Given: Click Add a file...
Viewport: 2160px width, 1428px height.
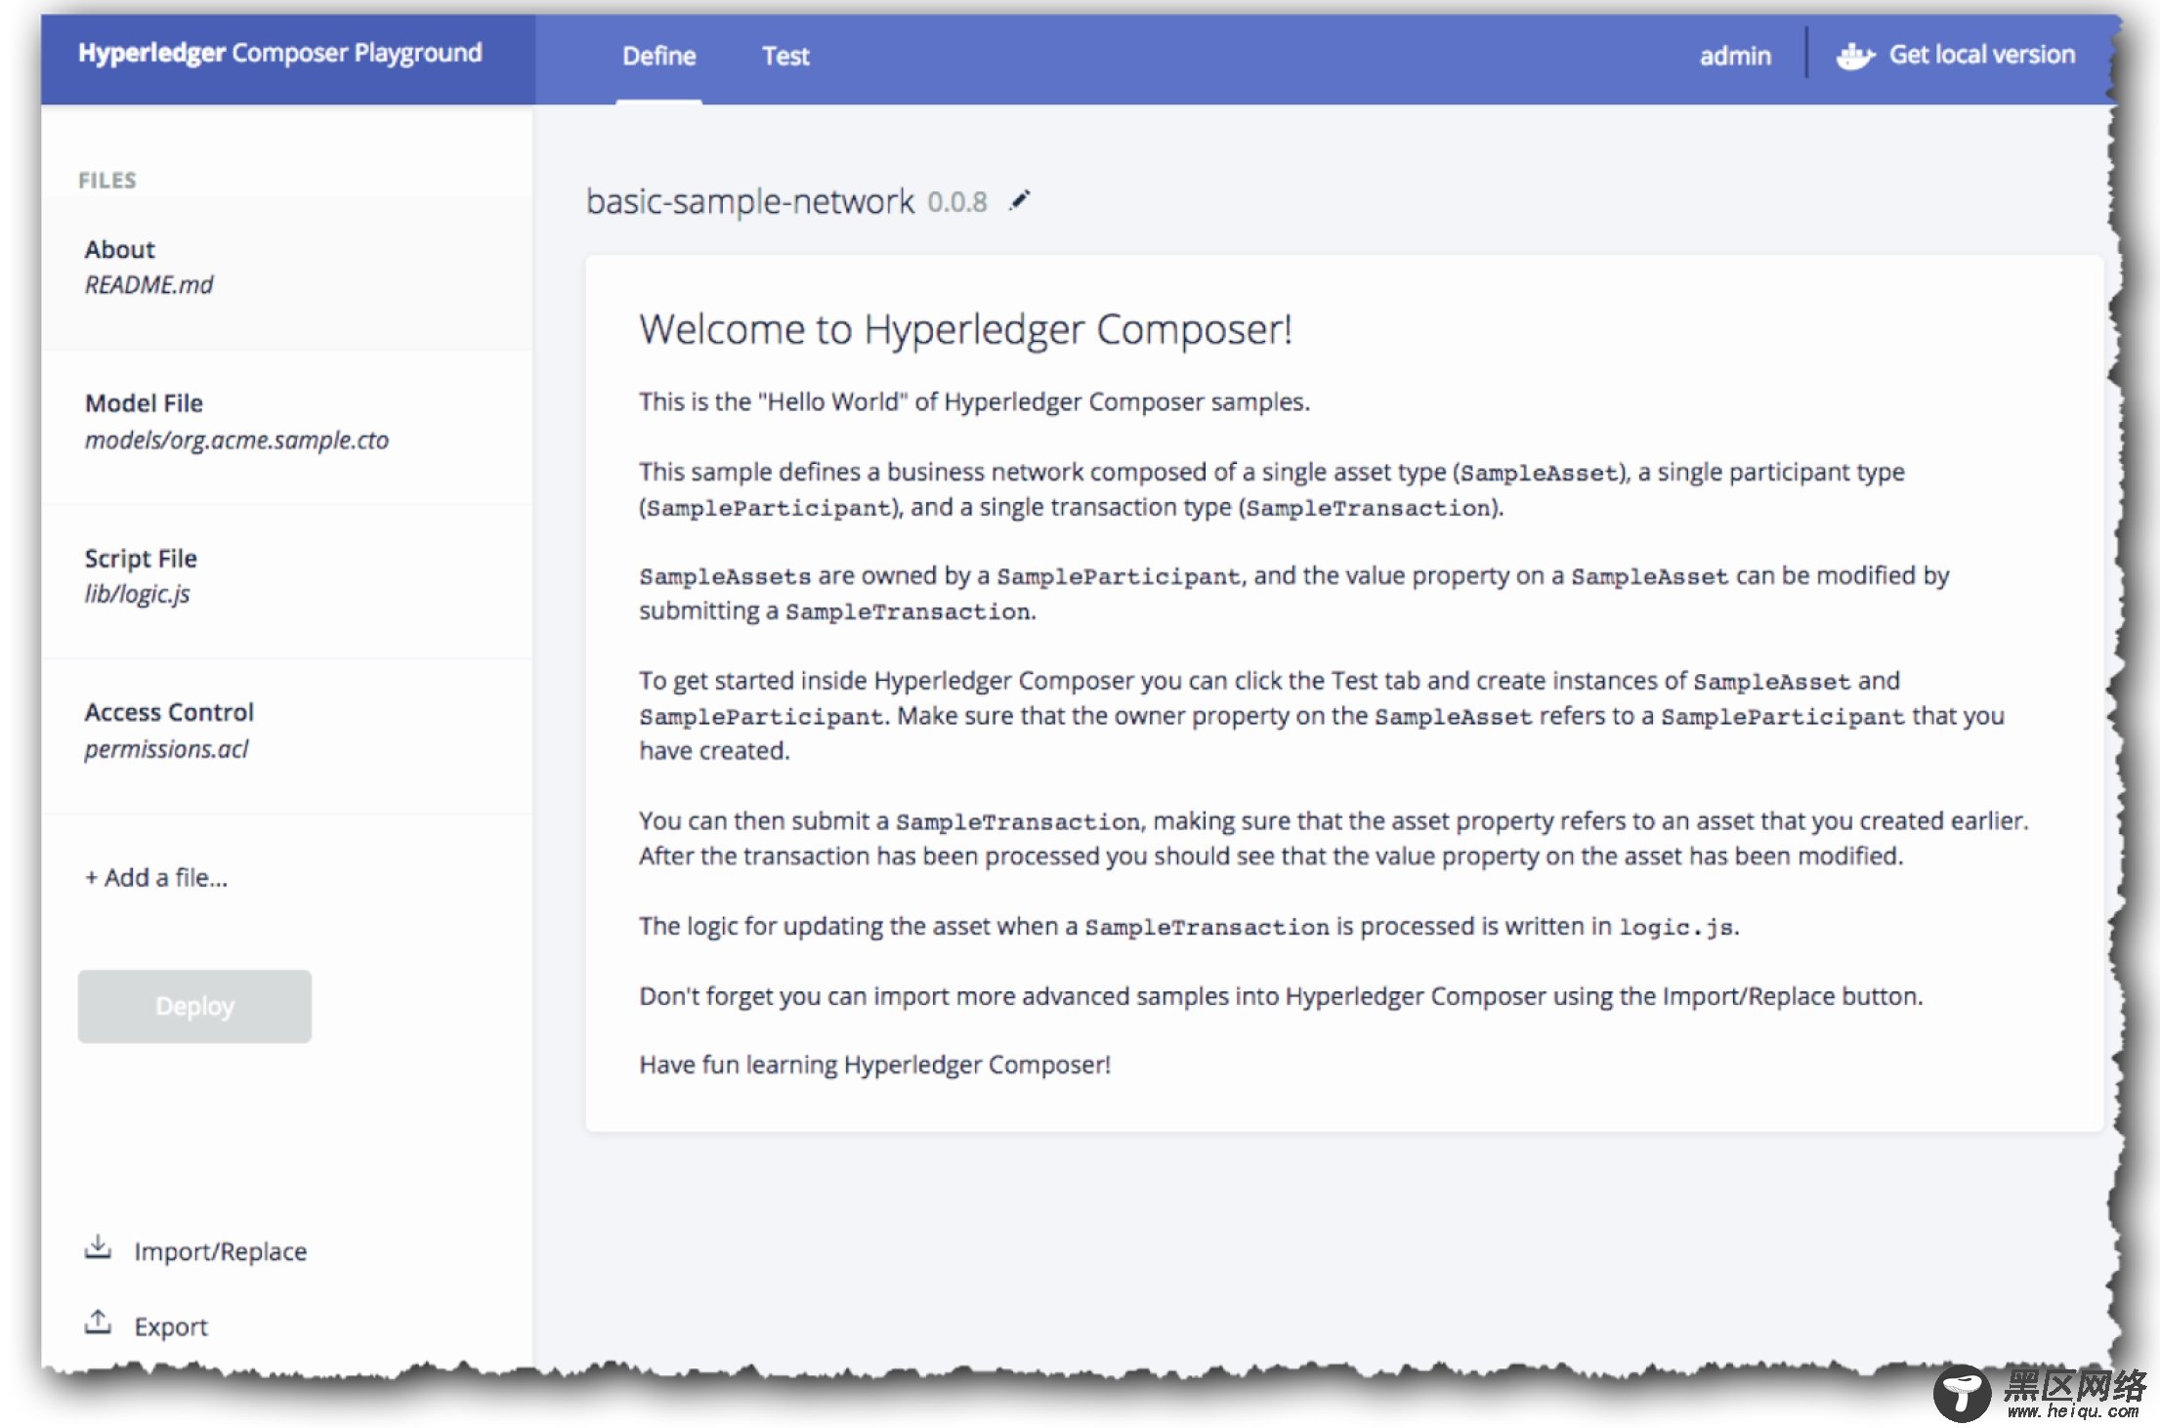Looking at the screenshot, I should pyautogui.click(x=156, y=877).
